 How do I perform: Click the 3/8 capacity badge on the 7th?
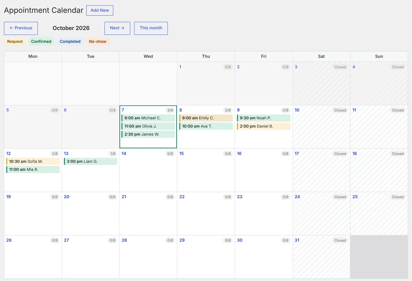point(170,110)
